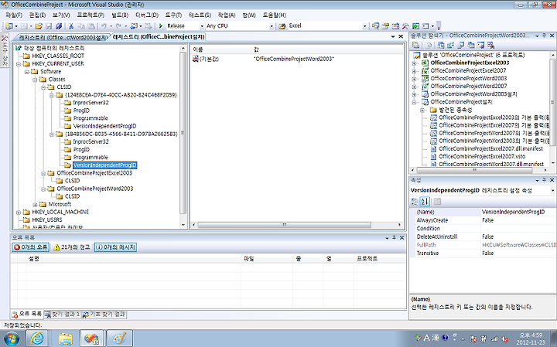This screenshot has height=347, width=557.
Task: Open Internet Explorer from the taskbar
Action: (37, 338)
